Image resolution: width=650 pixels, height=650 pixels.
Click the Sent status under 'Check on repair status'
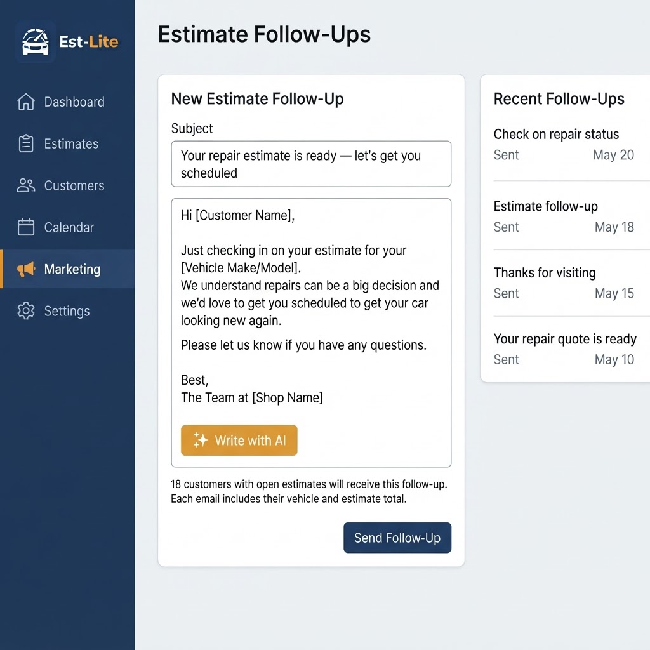[x=506, y=155]
